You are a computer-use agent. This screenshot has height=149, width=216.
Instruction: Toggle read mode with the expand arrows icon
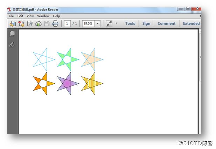coord(109,24)
